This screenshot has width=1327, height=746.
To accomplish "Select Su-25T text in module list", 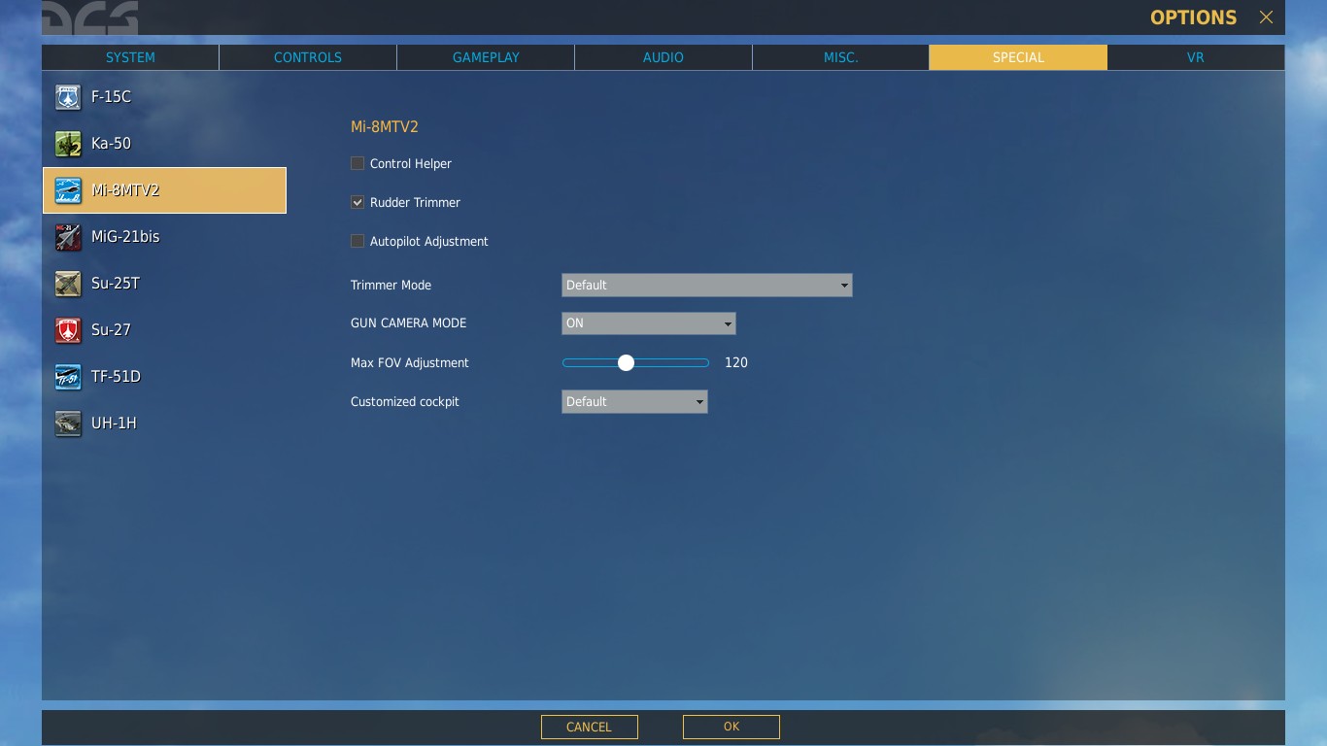I will point(116,284).
